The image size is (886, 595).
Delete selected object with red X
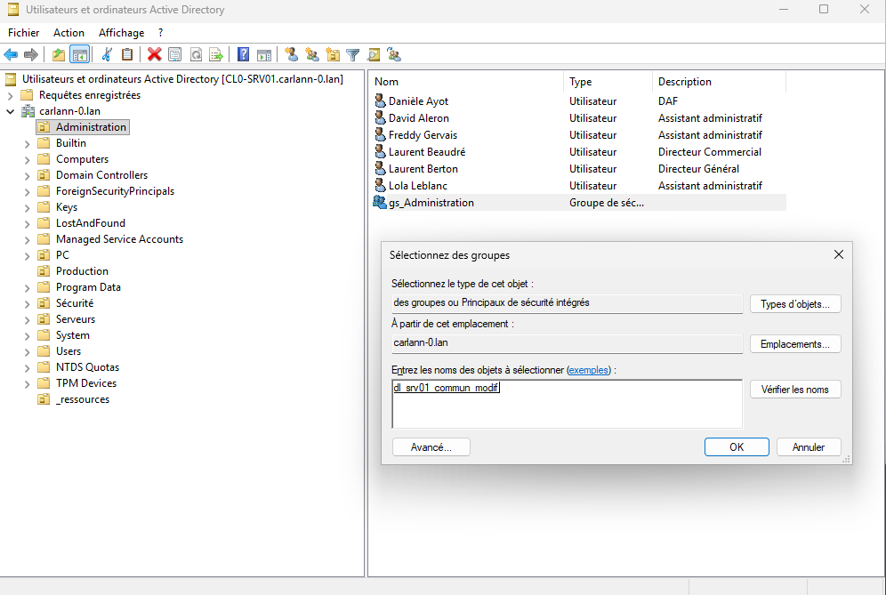pos(154,55)
